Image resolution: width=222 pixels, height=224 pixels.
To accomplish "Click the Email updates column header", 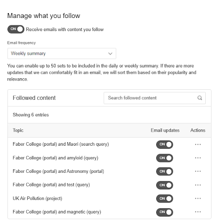I will tap(165, 130).
